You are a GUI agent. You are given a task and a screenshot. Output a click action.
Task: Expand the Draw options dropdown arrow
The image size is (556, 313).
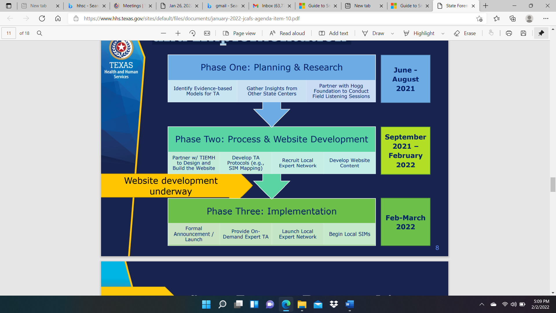tap(392, 34)
